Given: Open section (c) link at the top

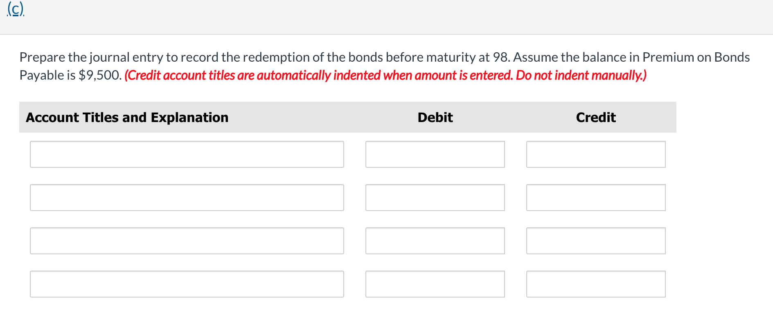Looking at the screenshot, I should pyautogui.click(x=14, y=9).
